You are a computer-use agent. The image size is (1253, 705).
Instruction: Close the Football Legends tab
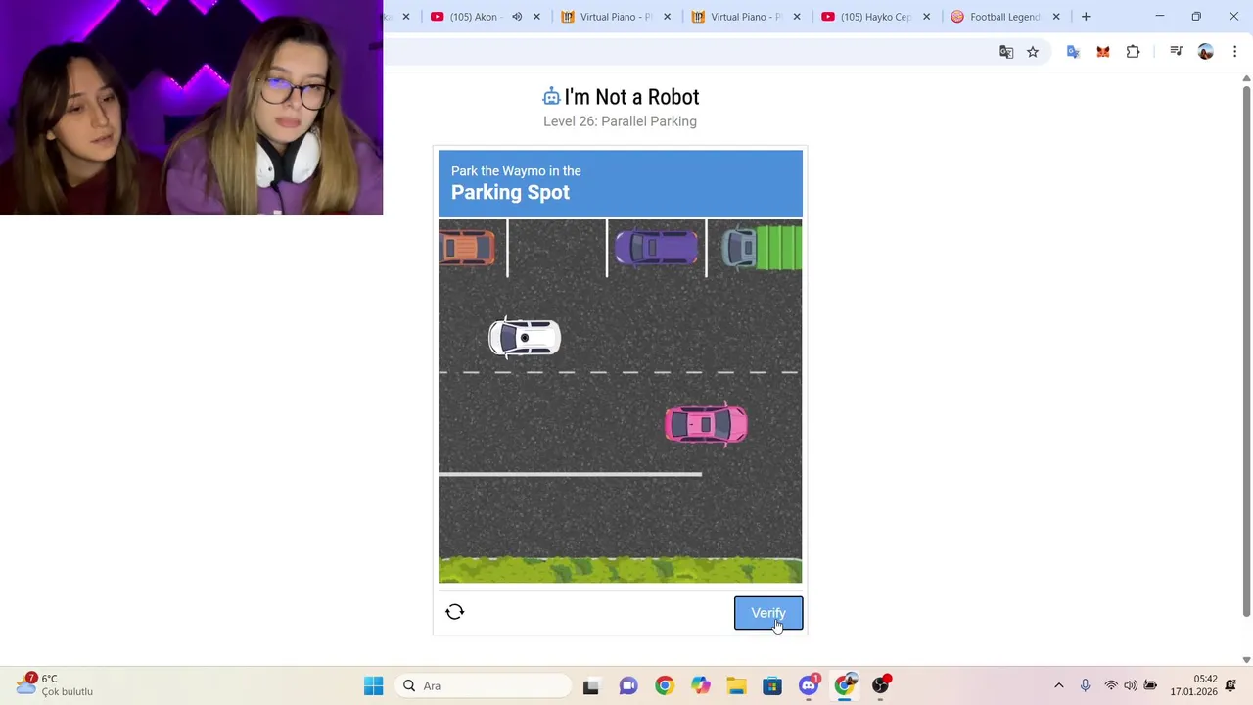click(x=1056, y=17)
